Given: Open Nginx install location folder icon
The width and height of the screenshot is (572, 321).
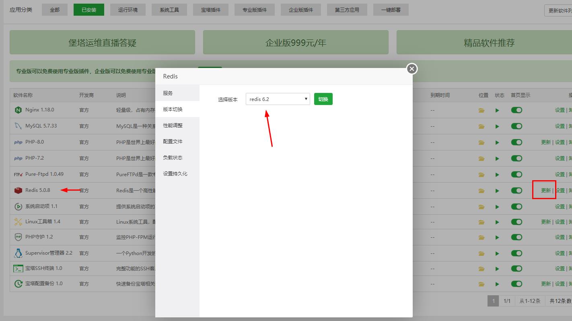Looking at the screenshot, I should click(x=481, y=110).
